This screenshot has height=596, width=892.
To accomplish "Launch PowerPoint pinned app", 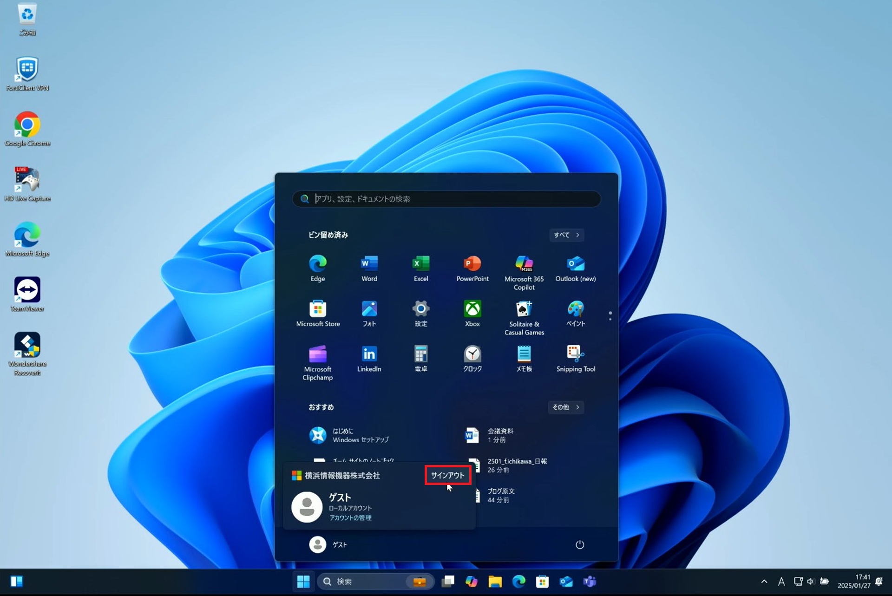I will coord(472,269).
